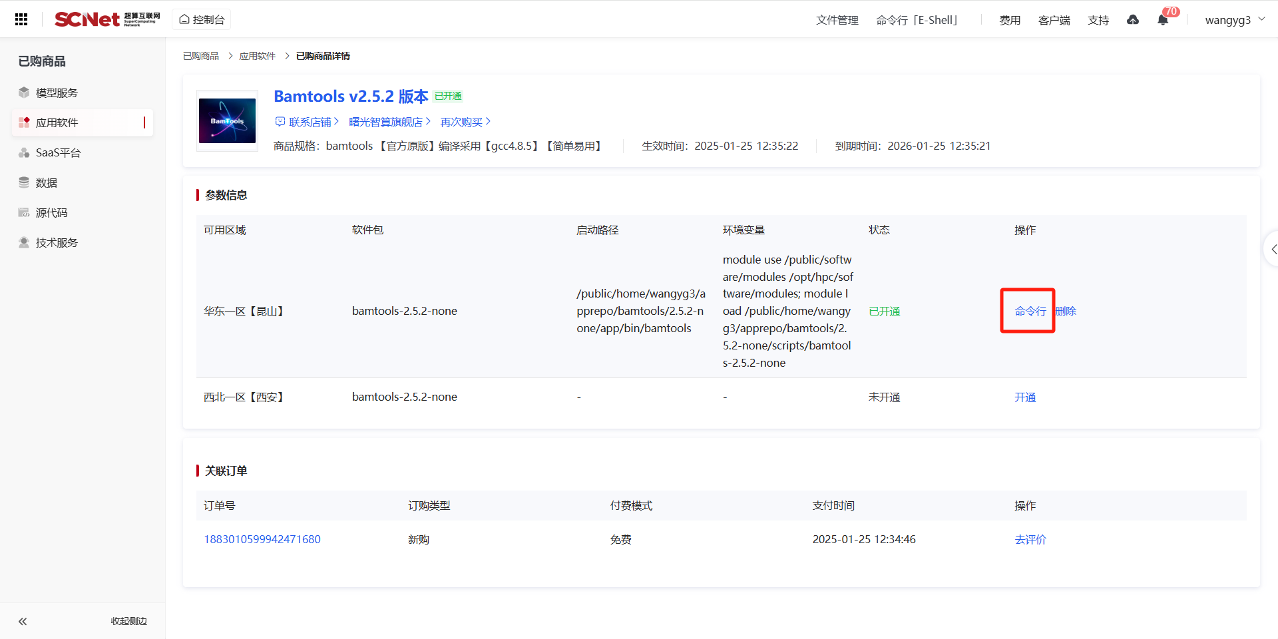
Task: Open 命令行 [E-Shell] from top menu
Action: pyautogui.click(x=917, y=20)
